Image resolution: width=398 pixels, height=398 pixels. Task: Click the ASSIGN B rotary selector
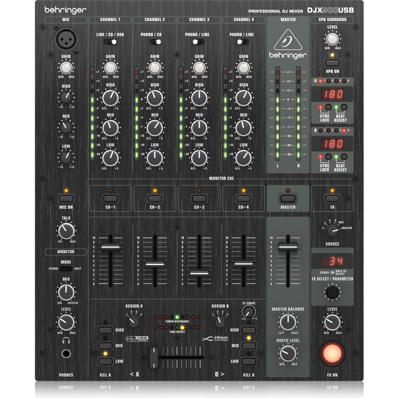[220, 322]
